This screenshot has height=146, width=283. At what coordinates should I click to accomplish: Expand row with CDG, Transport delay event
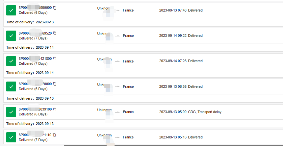(x=190, y=112)
